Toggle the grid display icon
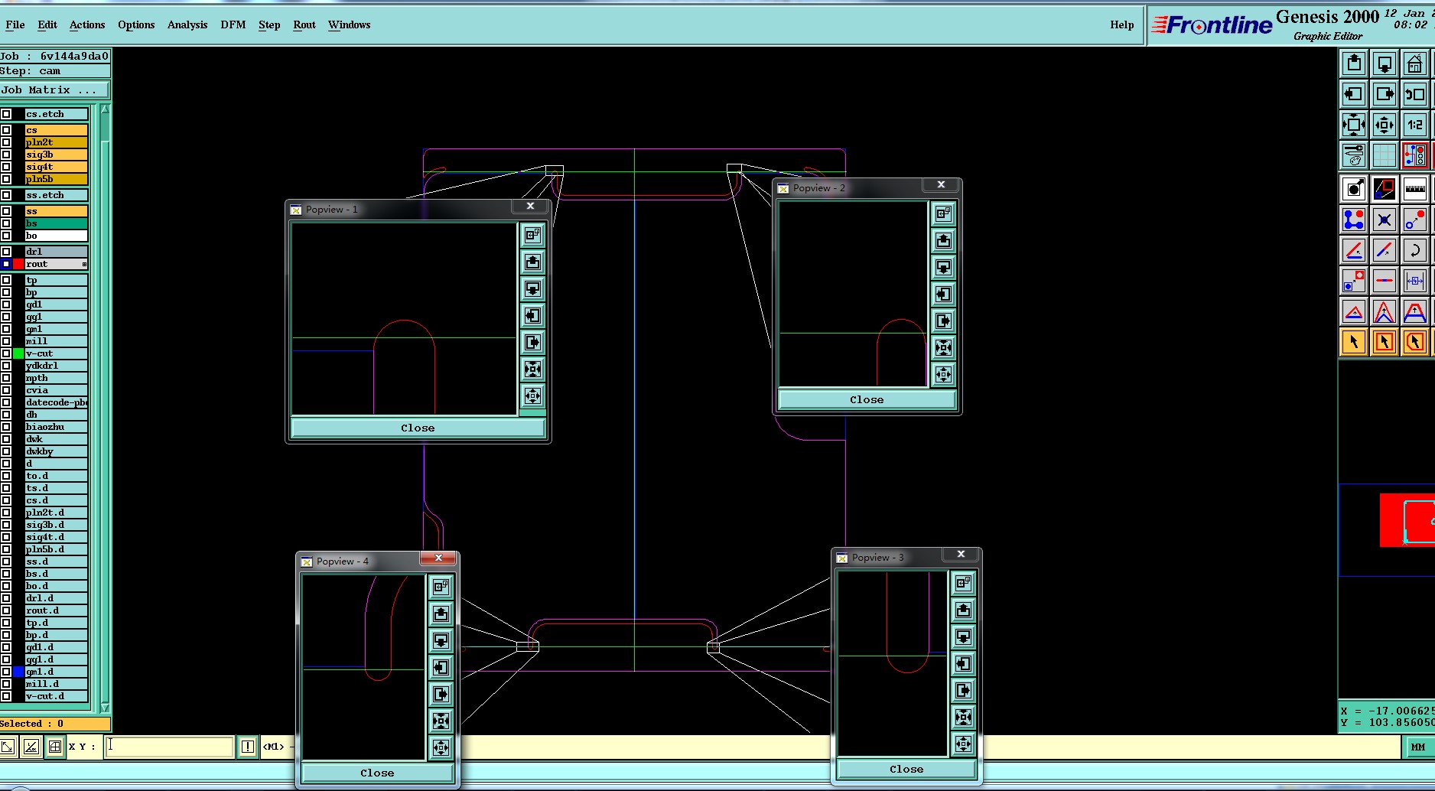The width and height of the screenshot is (1435, 791). 1385,155
